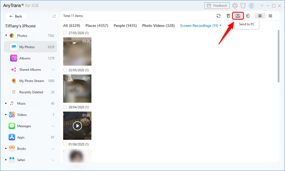The image size is (285, 171).
Task: Click the sidebar refresh icon beside Back
Action: [54, 16]
